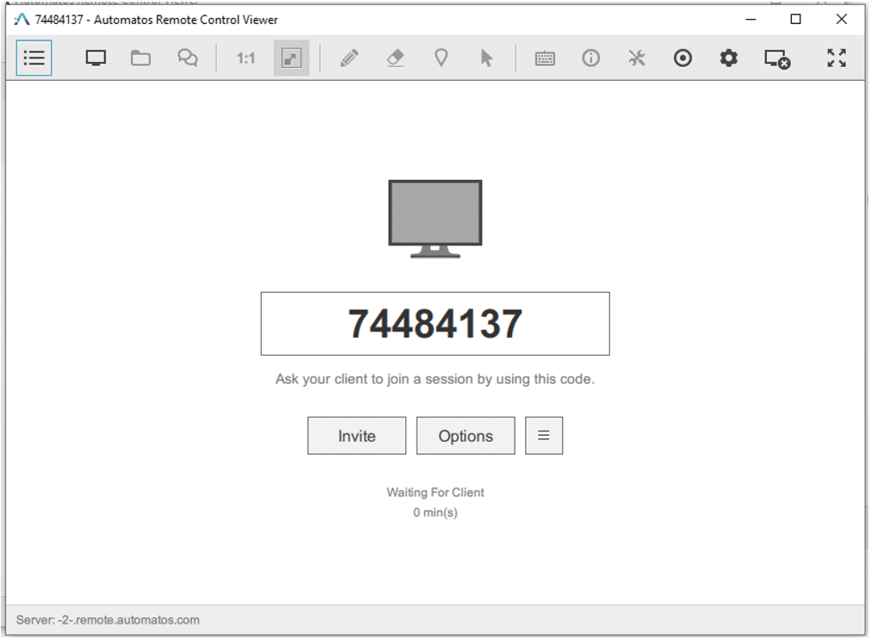The width and height of the screenshot is (871, 639).
Task: Disconnect the remote session
Action: coord(776,58)
